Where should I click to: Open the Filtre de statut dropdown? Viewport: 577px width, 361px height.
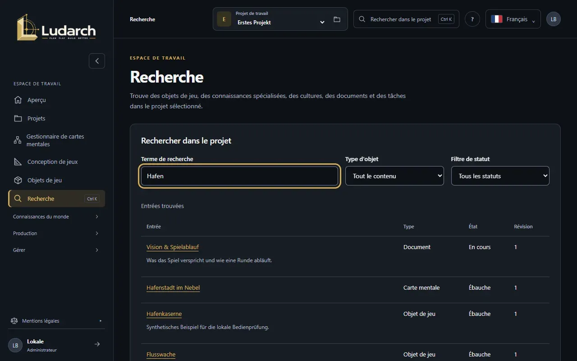click(500, 176)
